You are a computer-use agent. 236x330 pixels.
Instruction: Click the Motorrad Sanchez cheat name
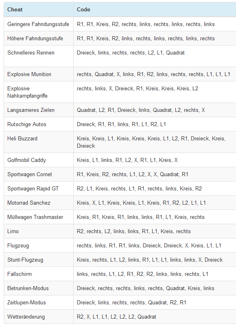point(29,203)
